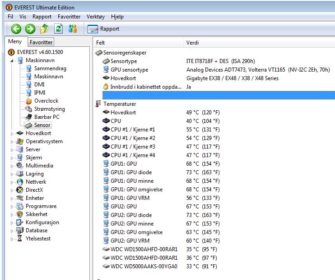Select CPU #1 / Kjerne #1 row
The width and height of the screenshot is (335, 280).
(219, 130)
